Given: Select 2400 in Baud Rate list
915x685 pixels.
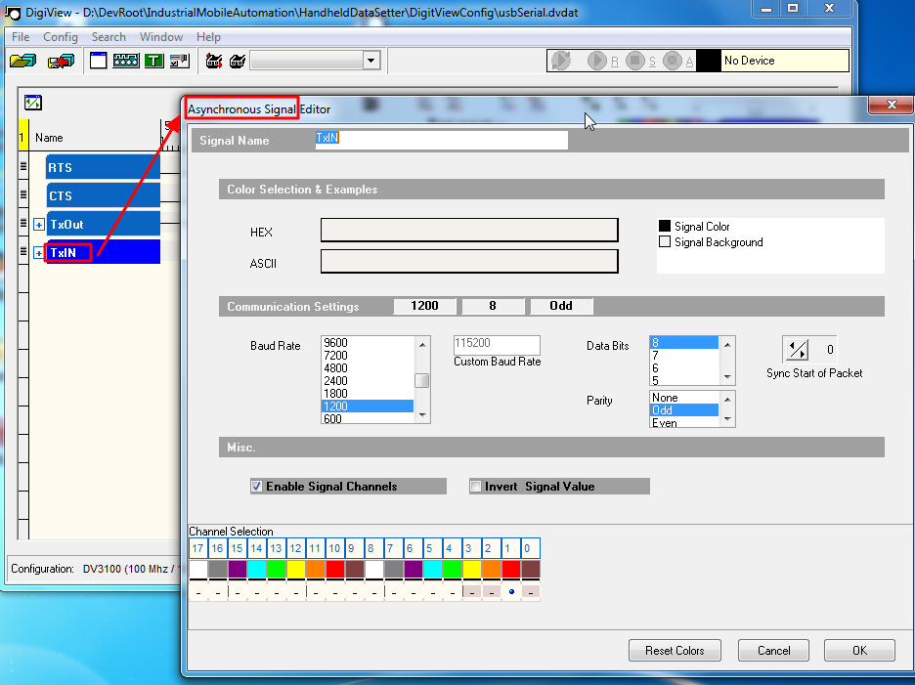Looking at the screenshot, I should (368, 380).
